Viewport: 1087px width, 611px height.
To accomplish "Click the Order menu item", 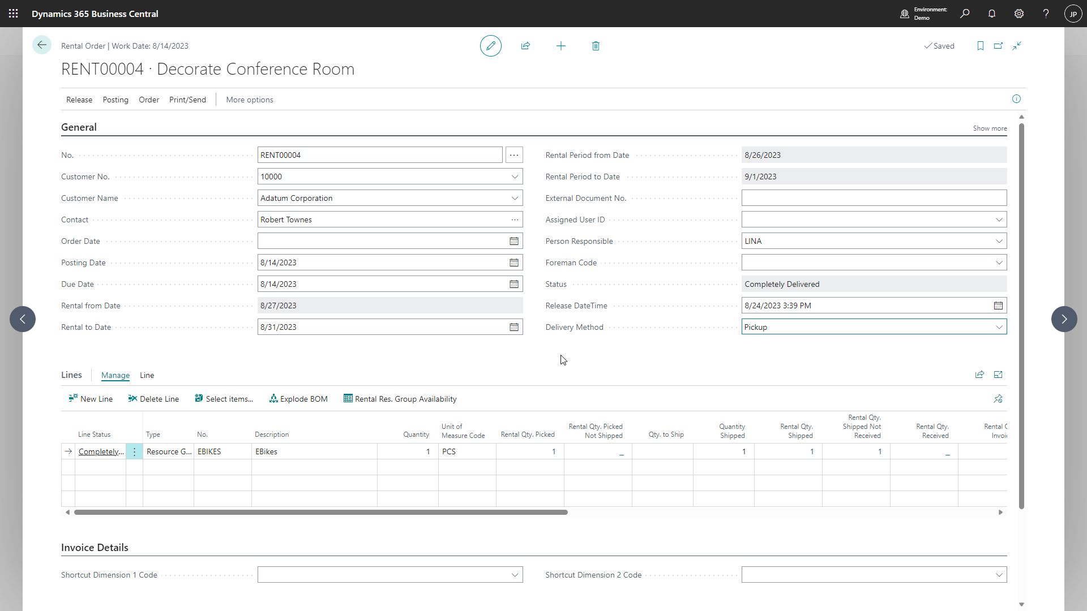I will tap(148, 99).
